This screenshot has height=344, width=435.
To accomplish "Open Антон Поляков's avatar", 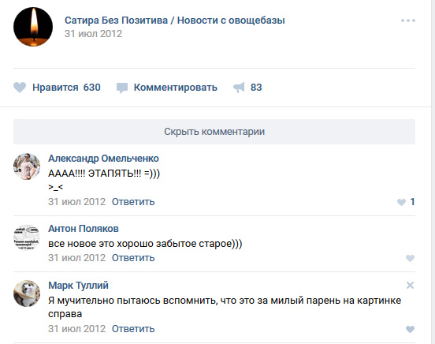I will pyautogui.click(x=27, y=237).
